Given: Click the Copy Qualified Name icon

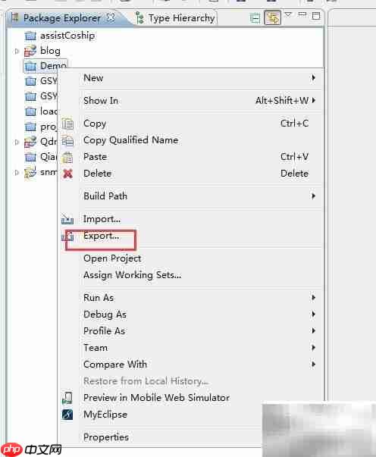Looking at the screenshot, I should 67,140.
